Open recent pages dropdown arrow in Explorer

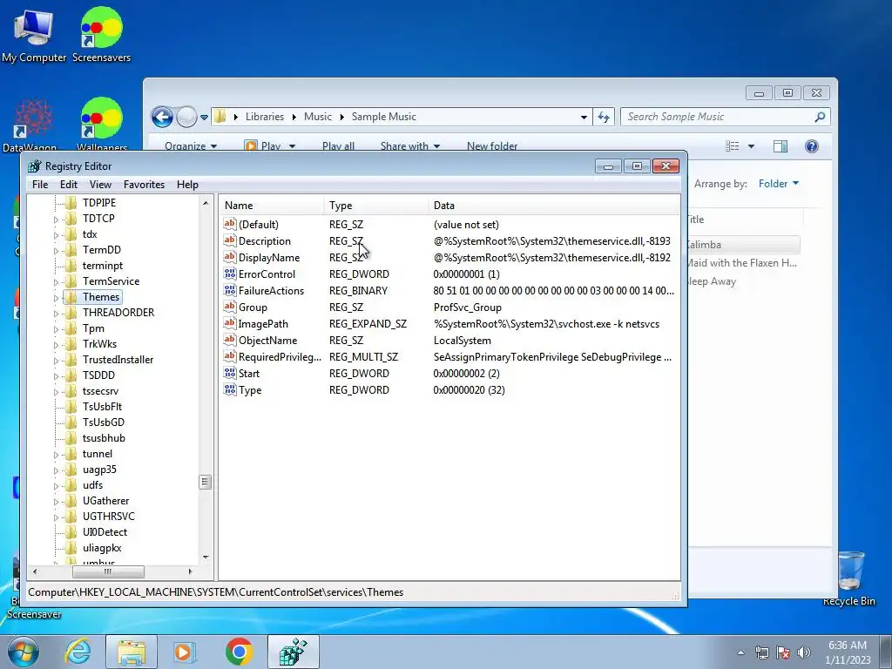pyautogui.click(x=204, y=118)
